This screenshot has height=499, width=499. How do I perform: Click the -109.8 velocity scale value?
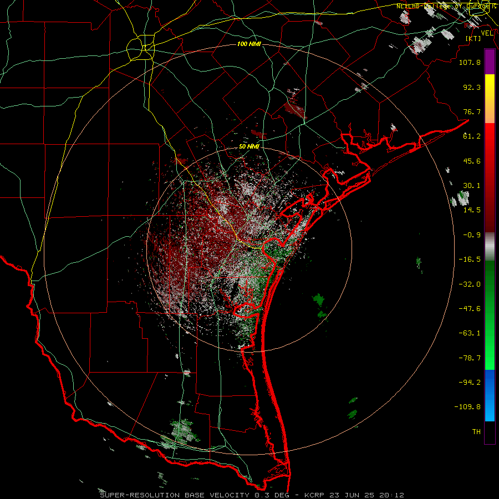467,407
